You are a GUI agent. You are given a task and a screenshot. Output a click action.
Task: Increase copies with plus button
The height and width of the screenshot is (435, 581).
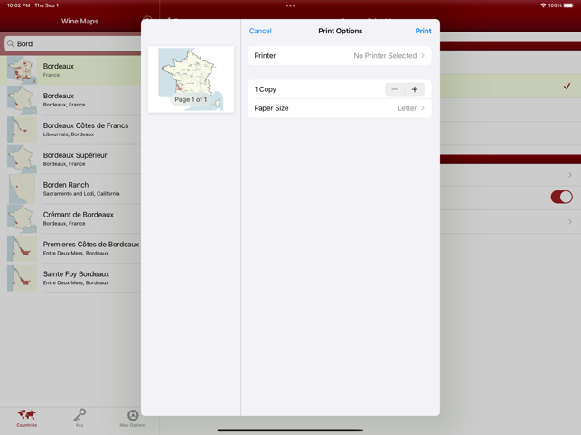tap(415, 89)
